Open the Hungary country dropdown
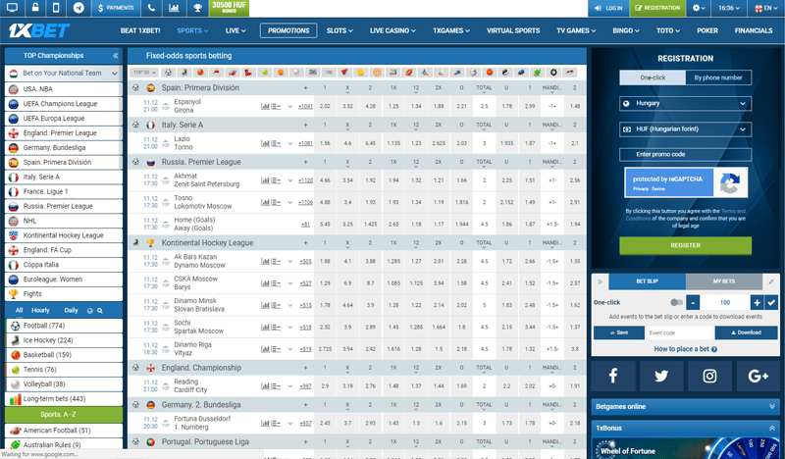 pos(685,103)
